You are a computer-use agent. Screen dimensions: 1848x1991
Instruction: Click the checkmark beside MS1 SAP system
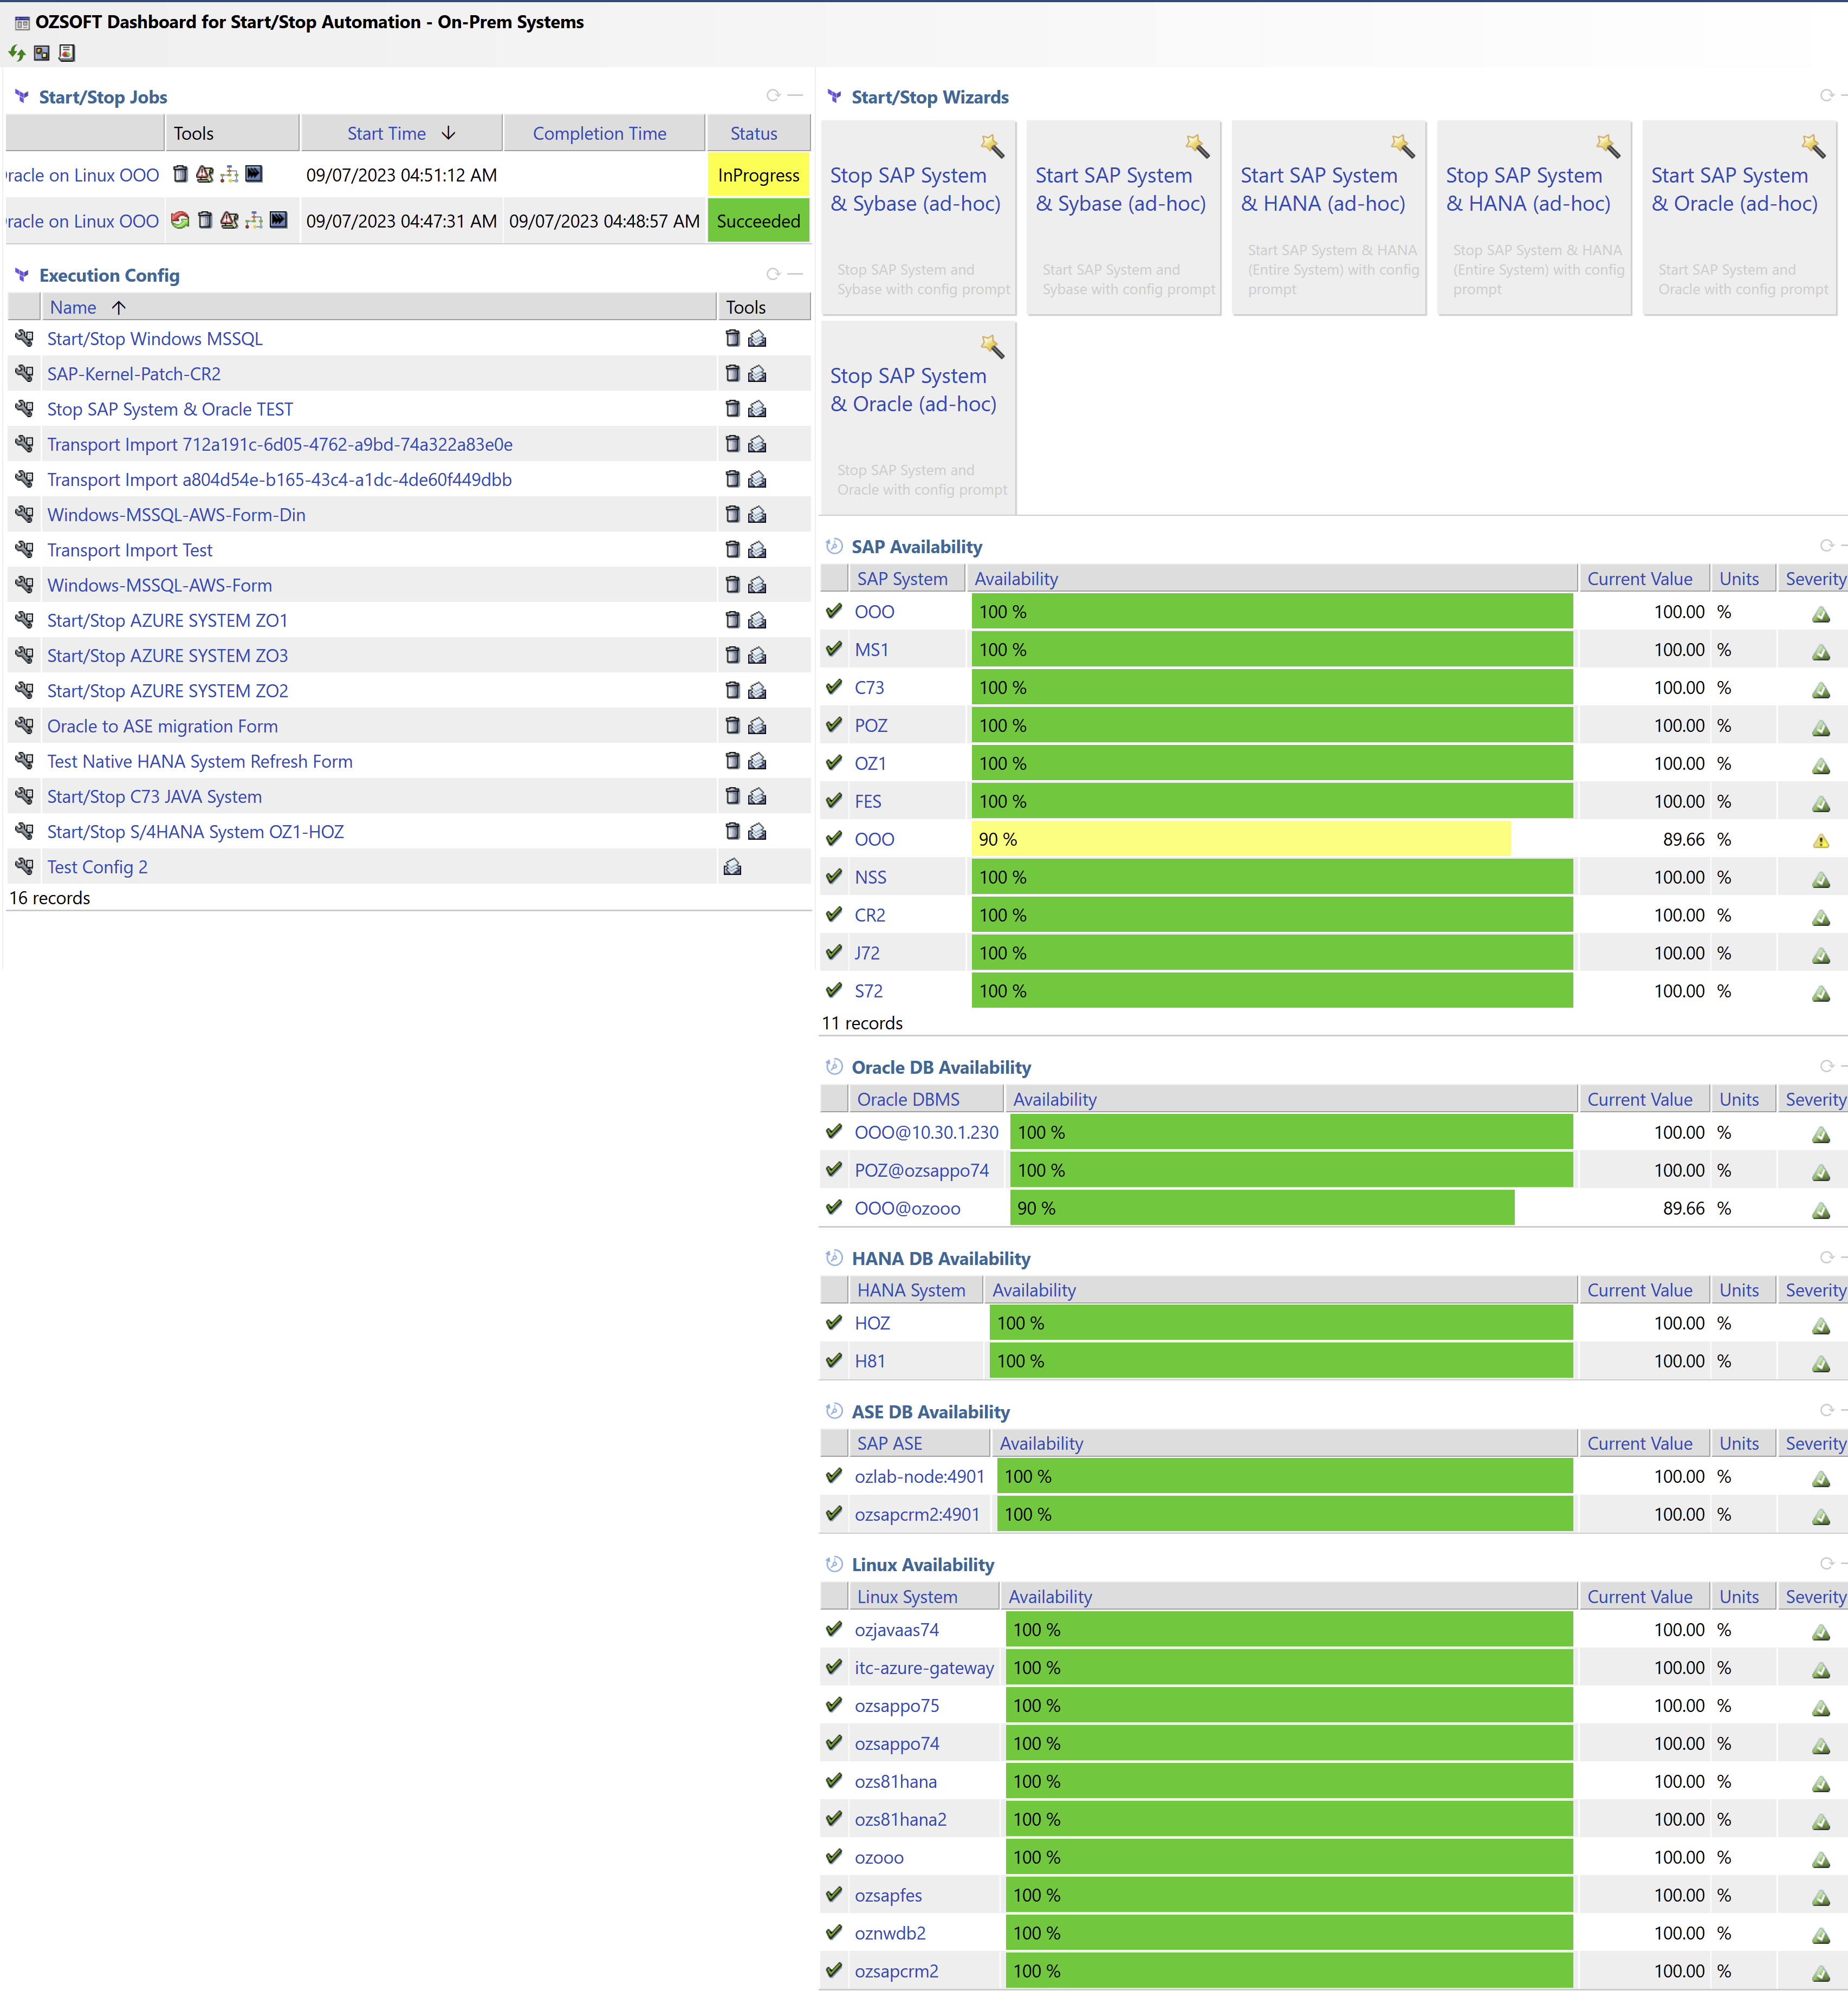834,649
